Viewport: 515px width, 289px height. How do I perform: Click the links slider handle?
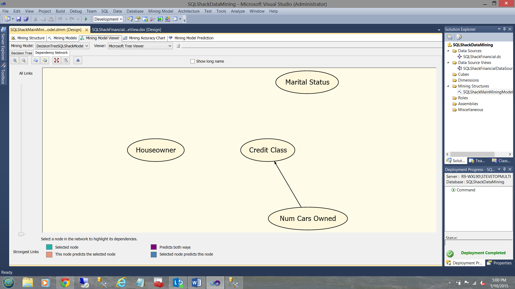coord(21,234)
